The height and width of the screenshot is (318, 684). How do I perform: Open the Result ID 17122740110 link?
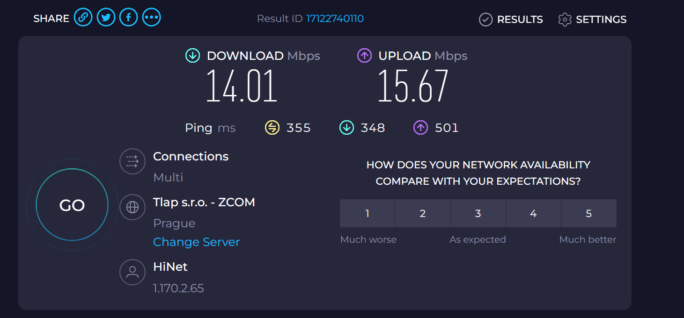coord(335,19)
